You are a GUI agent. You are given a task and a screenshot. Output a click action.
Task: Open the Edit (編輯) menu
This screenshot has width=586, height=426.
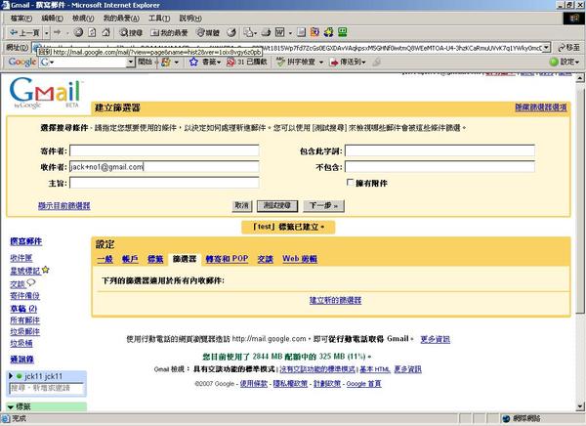click(x=52, y=18)
